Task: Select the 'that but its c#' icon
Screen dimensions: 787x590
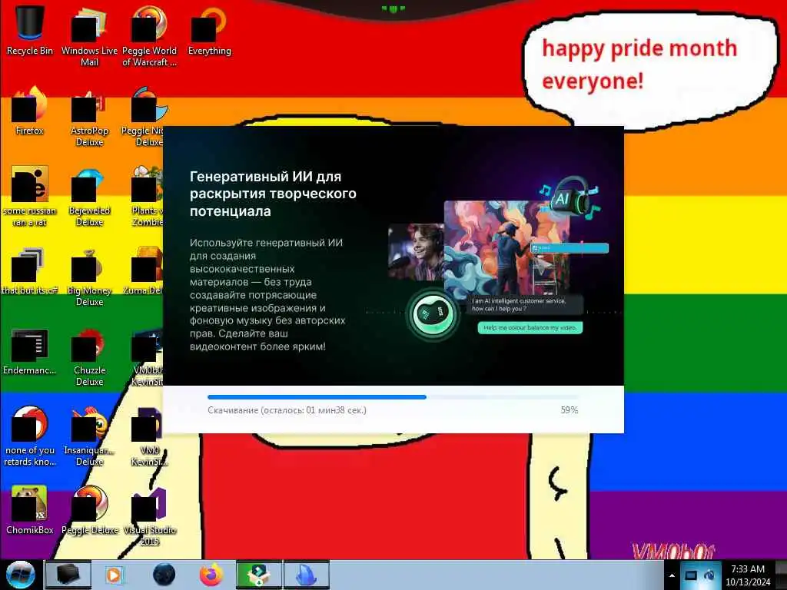Action: click(x=30, y=271)
